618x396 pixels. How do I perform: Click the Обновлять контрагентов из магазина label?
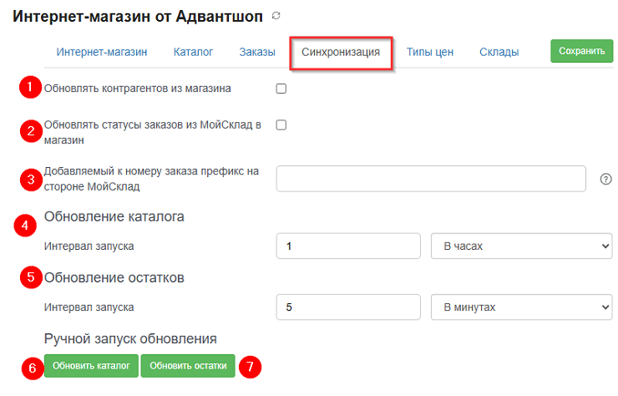(x=137, y=89)
